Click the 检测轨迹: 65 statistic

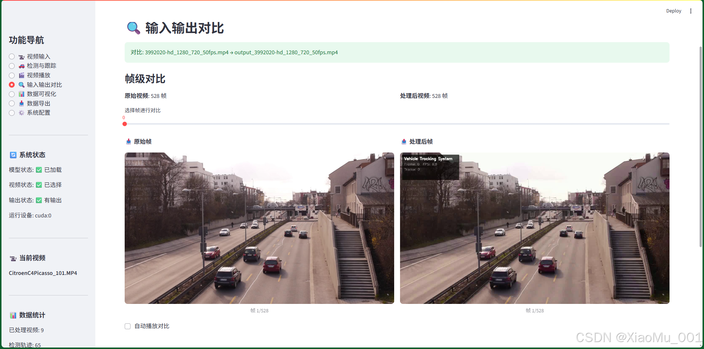coord(25,345)
